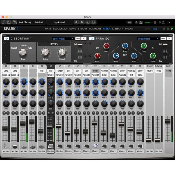Image resolution: width=175 pixels, height=175 pixels.
Task: Save the Distortion preset
Action: click(78, 38)
